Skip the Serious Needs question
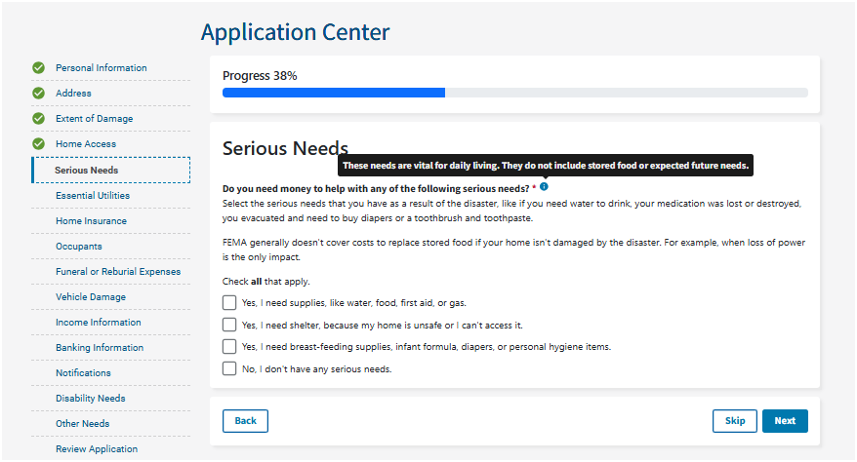The height and width of the screenshot is (462, 857). (734, 421)
